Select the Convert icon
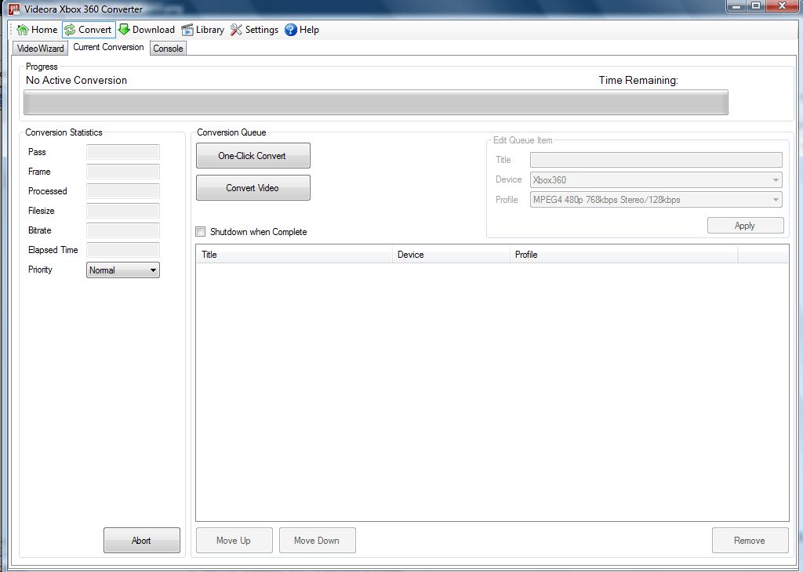 click(70, 30)
